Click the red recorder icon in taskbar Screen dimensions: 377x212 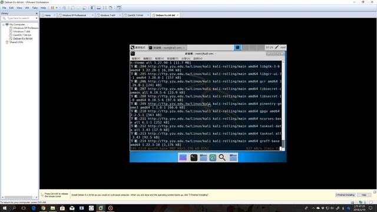(110, 208)
